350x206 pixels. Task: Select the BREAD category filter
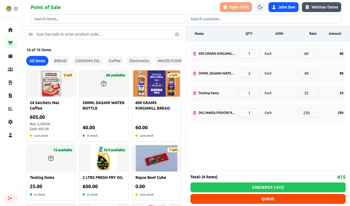[60, 61]
